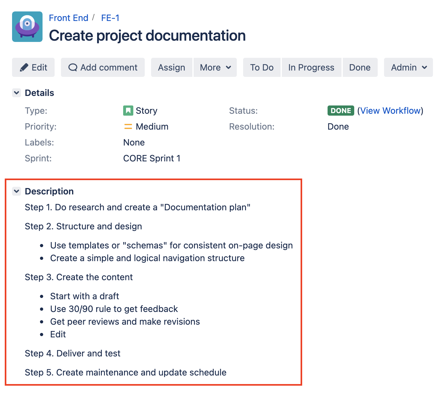Open the More dropdown menu
The image size is (445, 399).
click(x=215, y=67)
